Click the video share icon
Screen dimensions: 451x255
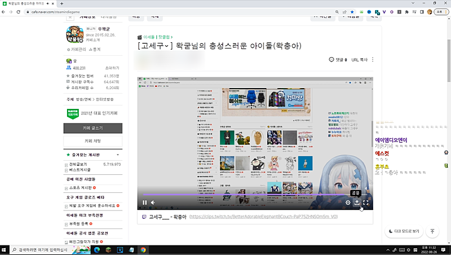click(357, 203)
